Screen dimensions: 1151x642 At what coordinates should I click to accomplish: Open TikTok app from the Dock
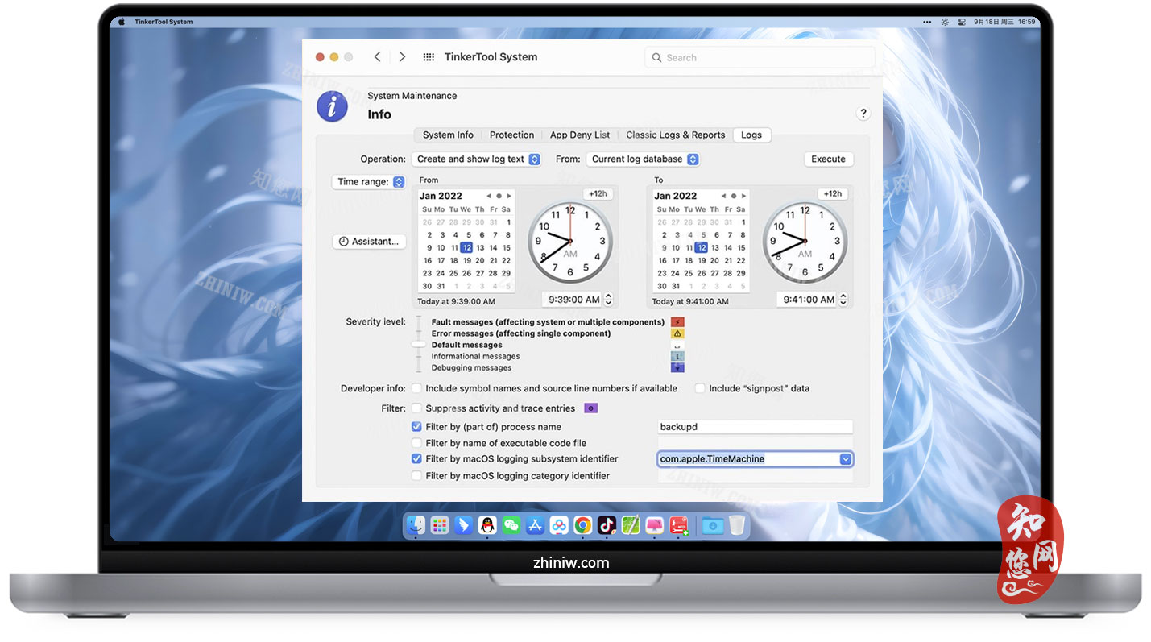coord(607,525)
